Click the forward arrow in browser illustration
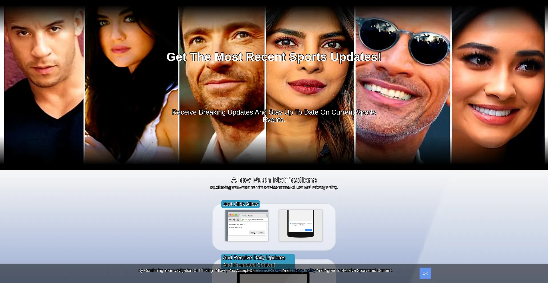548x283 pixels. tap(234, 220)
